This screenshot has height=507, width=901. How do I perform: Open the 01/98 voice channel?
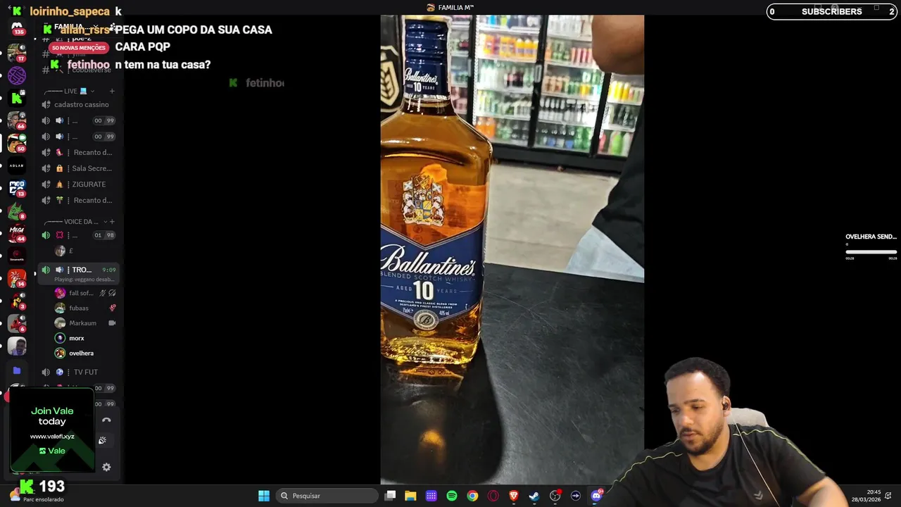tap(79, 235)
